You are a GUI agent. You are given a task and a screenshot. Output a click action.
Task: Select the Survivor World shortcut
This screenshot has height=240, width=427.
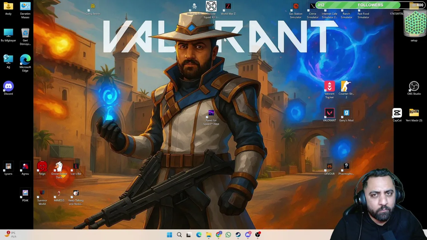42,197
